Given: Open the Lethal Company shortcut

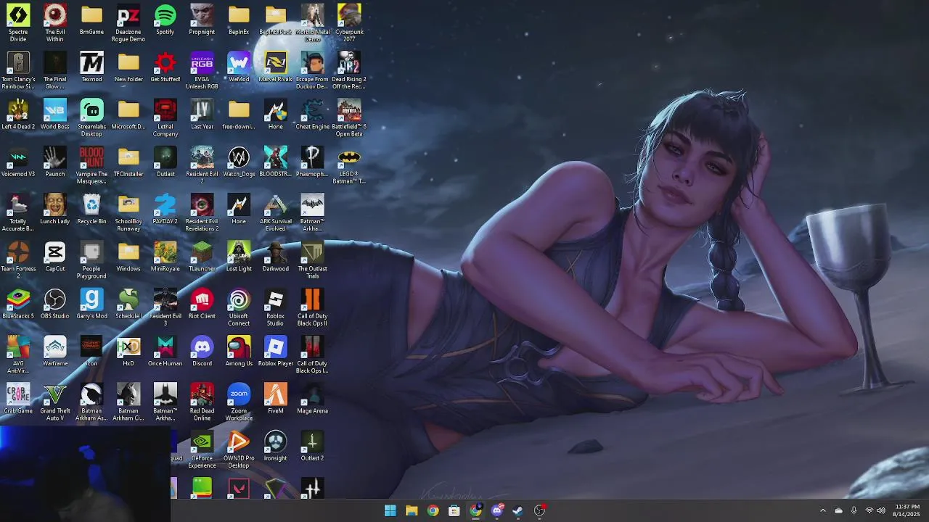Looking at the screenshot, I should point(165,117).
